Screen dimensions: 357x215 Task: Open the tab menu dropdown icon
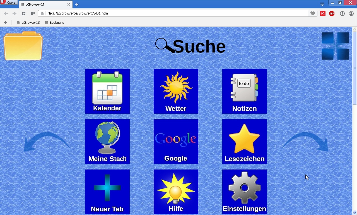point(322,4)
